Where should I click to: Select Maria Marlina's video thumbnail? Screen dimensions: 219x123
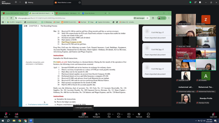tap(206, 65)
